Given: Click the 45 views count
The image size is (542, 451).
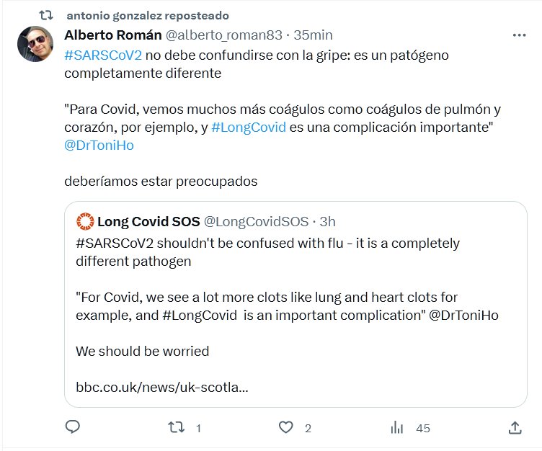Looking at the screenshot, I should (423, 428).
